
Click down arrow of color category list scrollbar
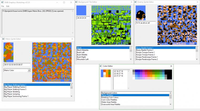[171, 104]
